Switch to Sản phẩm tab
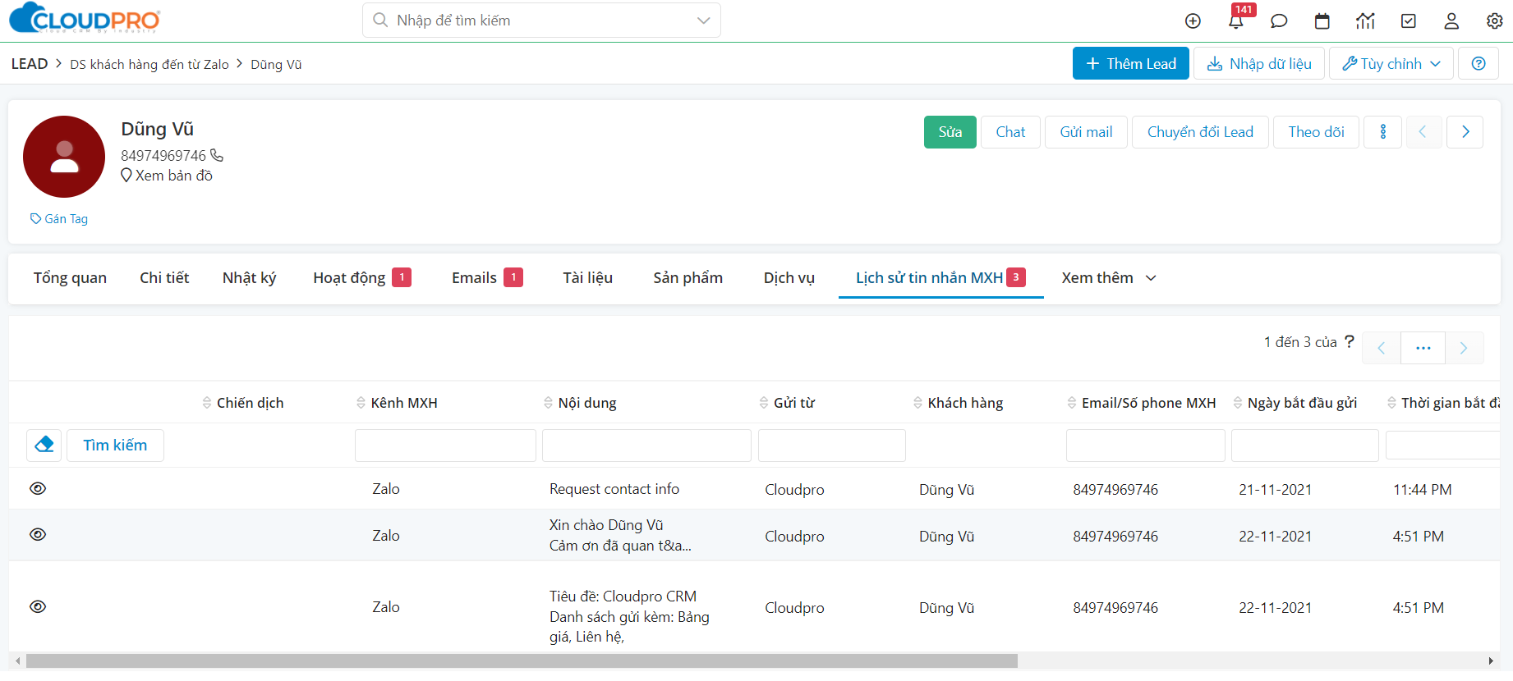1513x681 pixels. (x=688, y=278)
